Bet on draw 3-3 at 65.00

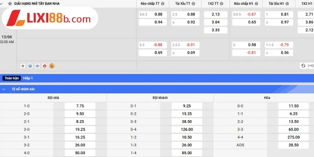click(294, 130)
